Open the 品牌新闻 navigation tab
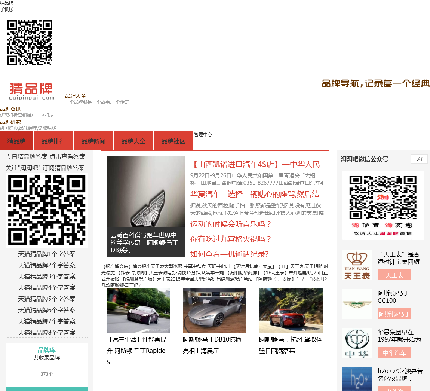This screenshot has height=391, width=430. (93, 141)
